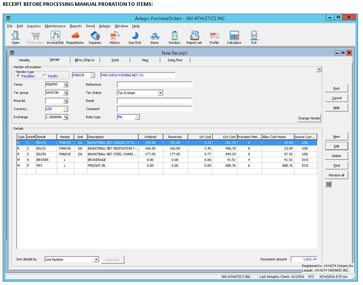Launch the Calculator toolbar icon

[x=234, y=37]
